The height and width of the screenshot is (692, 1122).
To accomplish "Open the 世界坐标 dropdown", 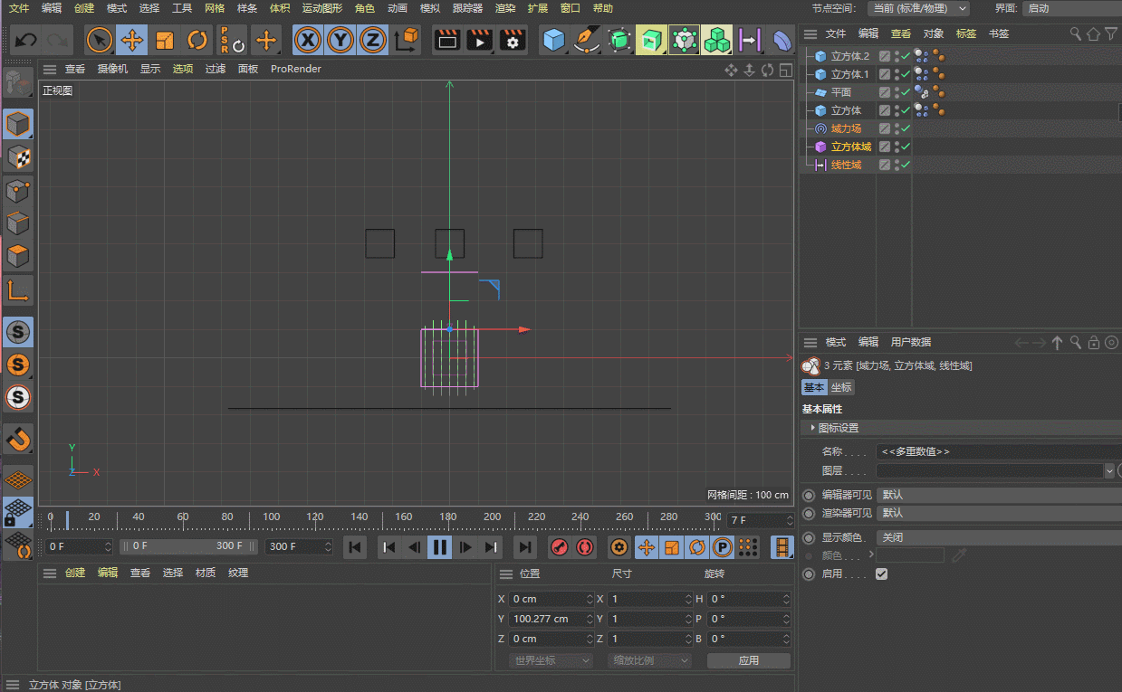I will (x=550, y=660).
